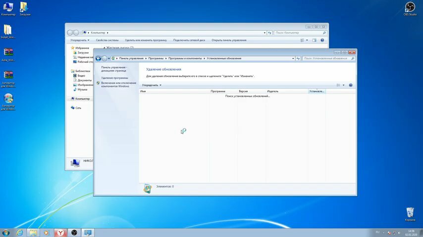
Task: Open the Install_Win desktop folder
Action: click(8, 32)
